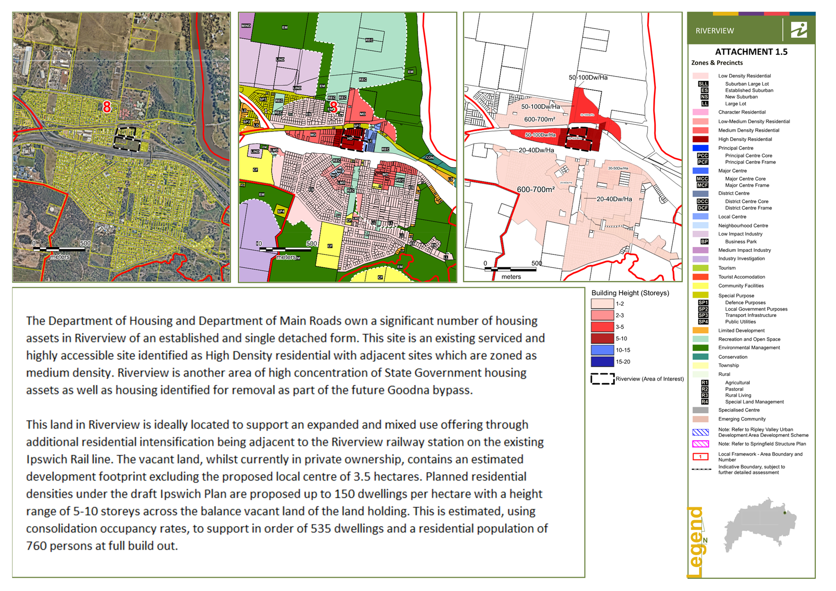The height and width of the screenshot is (591, 836).
Task: Open the building height density map panel
Action: coord(573,147)
